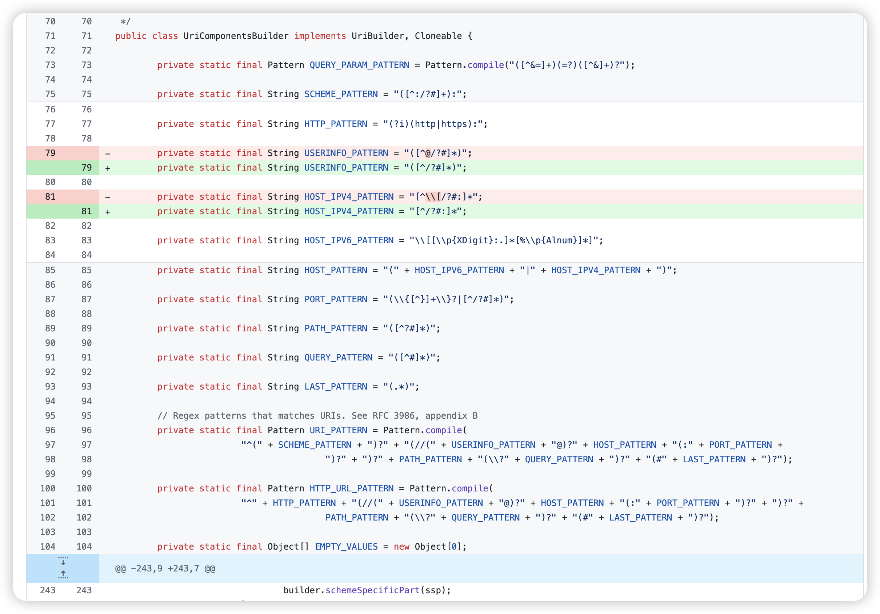Click HOST_PATTERN declaration on line 85

[x=336, y=271]
